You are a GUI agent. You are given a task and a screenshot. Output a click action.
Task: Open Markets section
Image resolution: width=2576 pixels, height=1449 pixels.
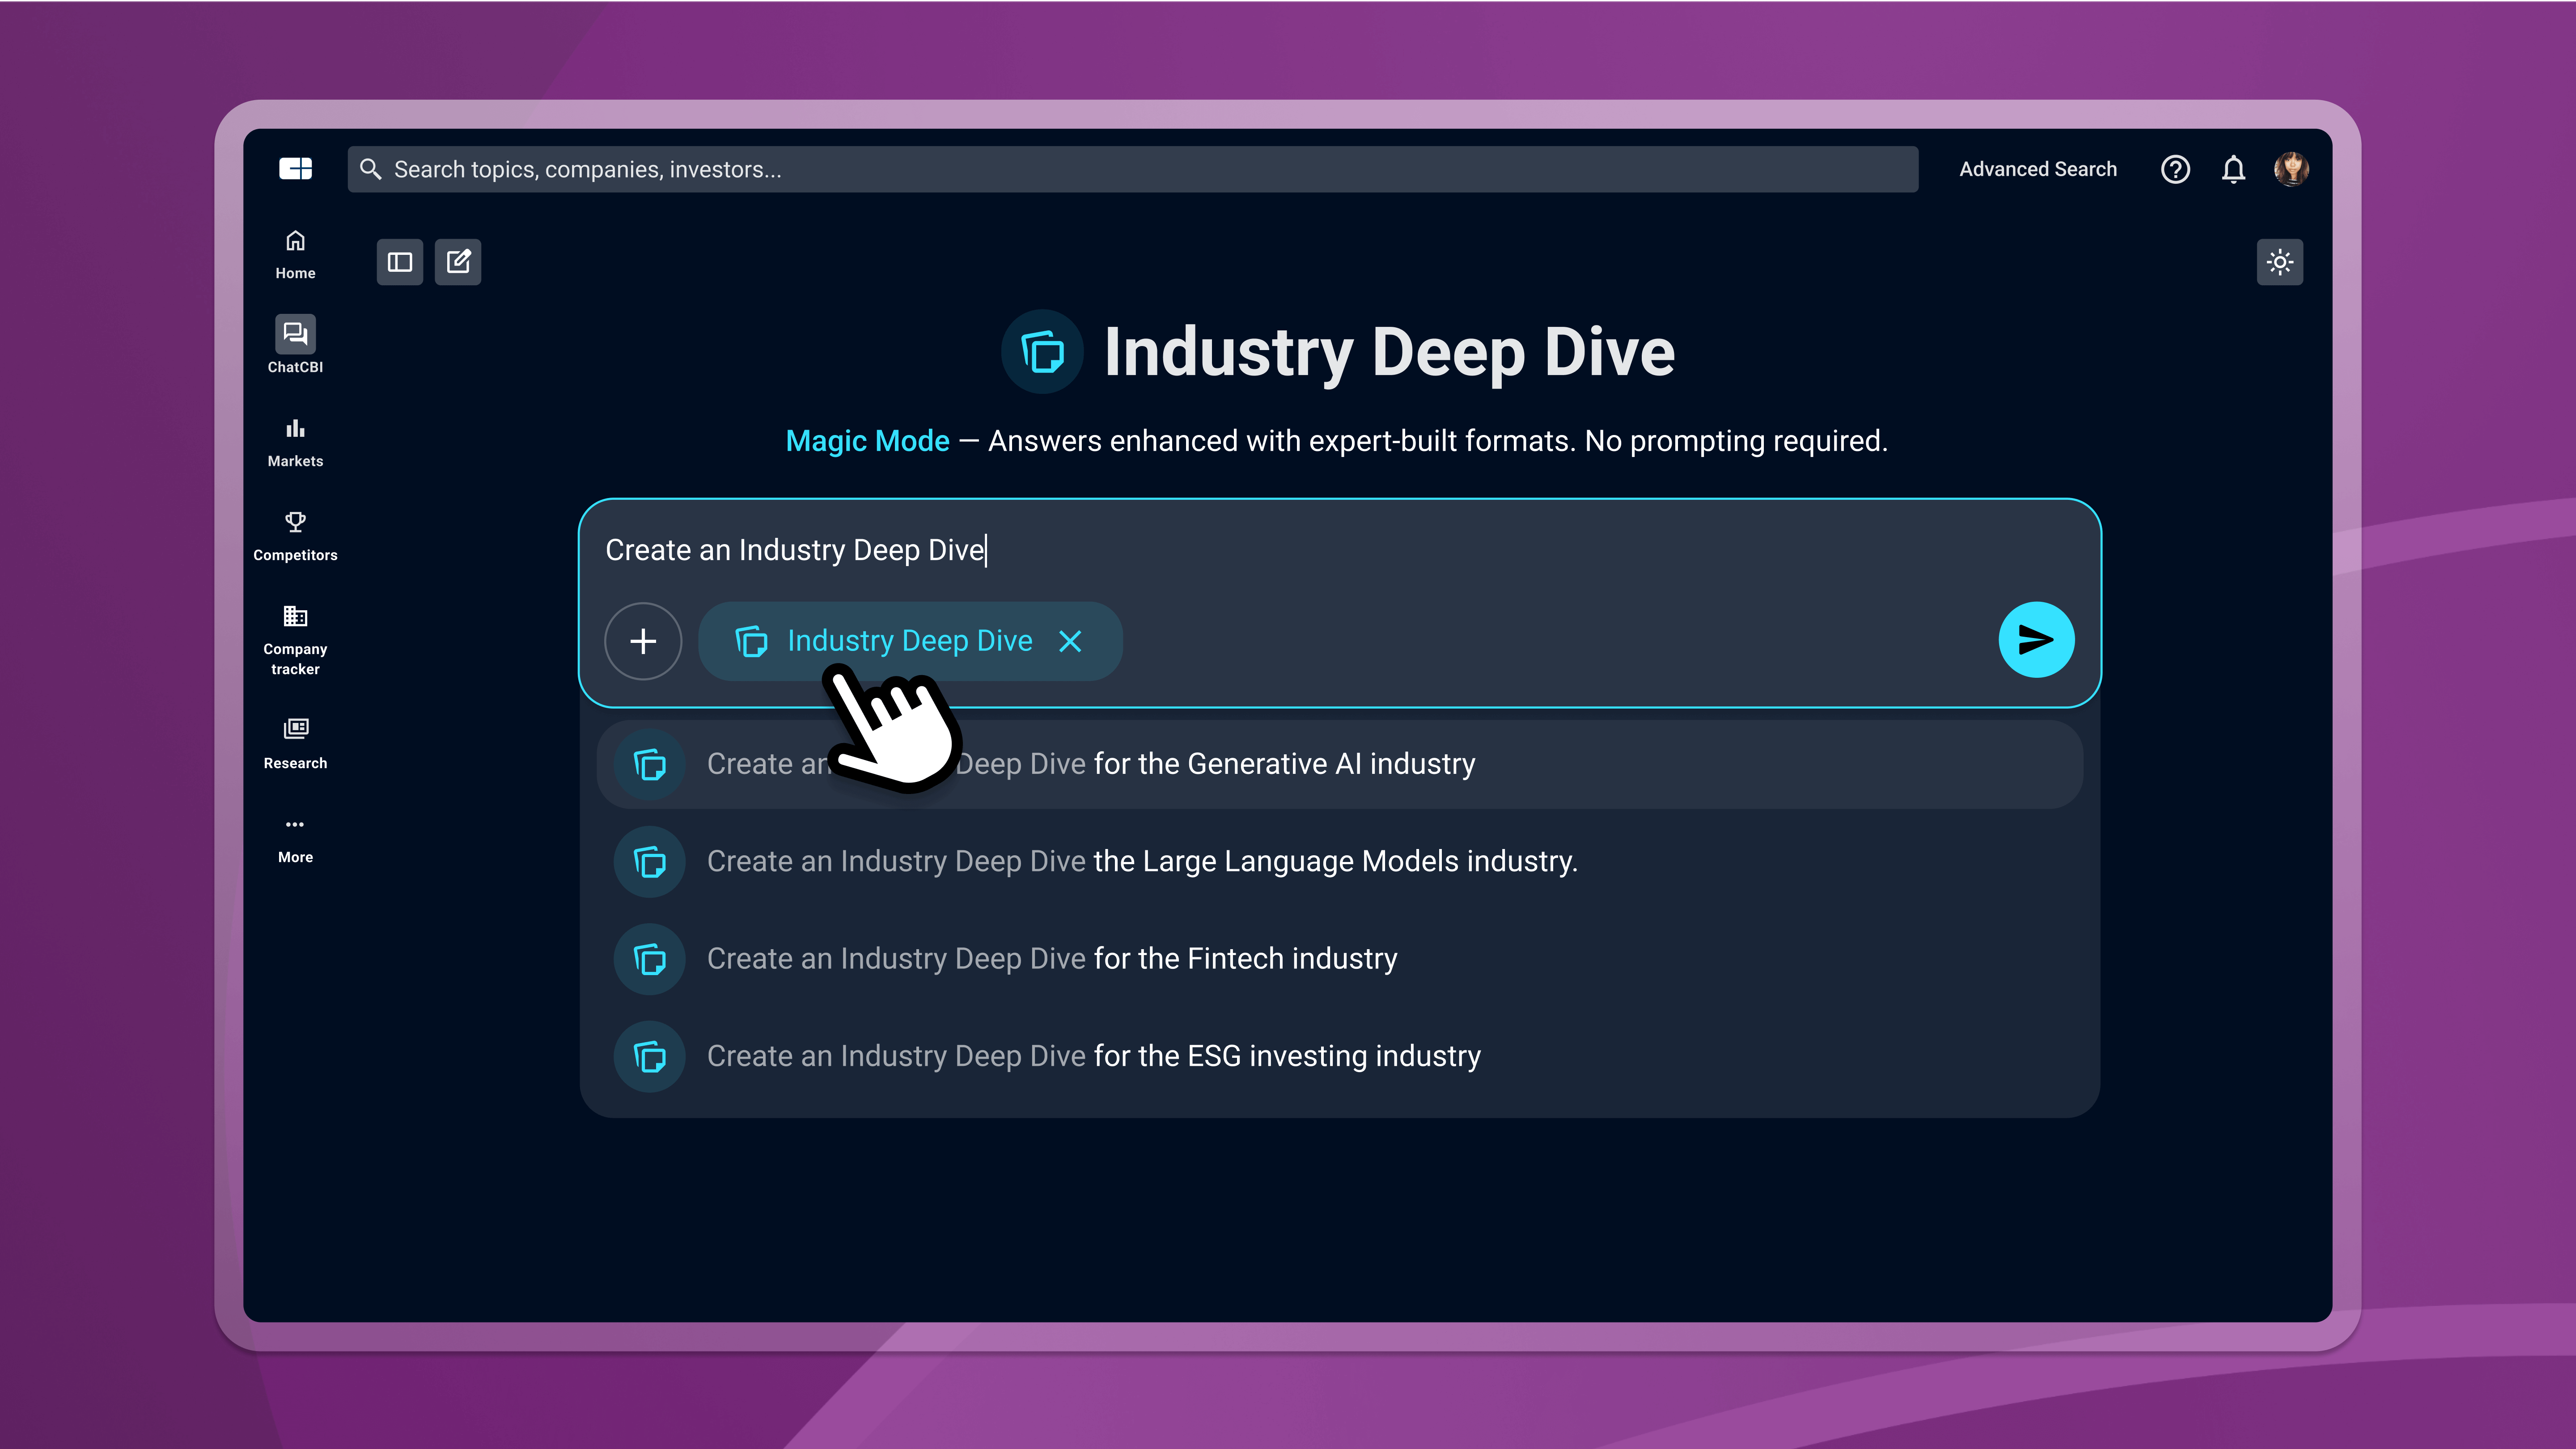click(295, 441)
